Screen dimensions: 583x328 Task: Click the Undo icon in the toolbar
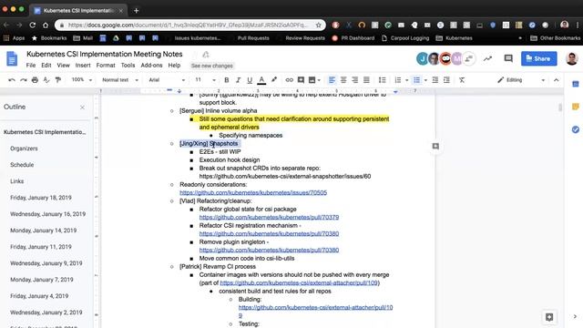(12, 80)
